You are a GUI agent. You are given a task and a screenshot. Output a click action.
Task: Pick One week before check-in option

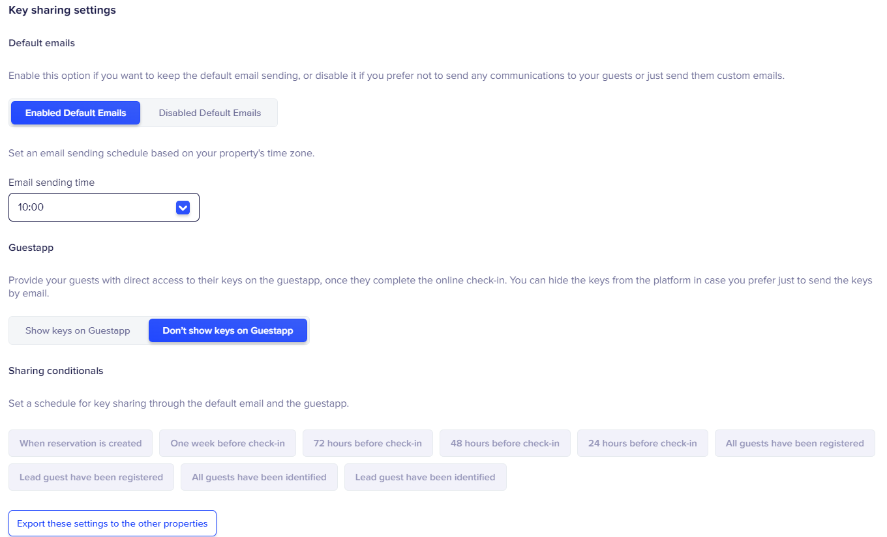coord(228,443)
